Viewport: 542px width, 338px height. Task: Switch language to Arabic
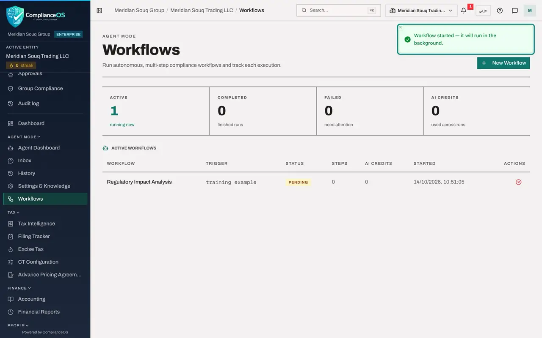483,11
